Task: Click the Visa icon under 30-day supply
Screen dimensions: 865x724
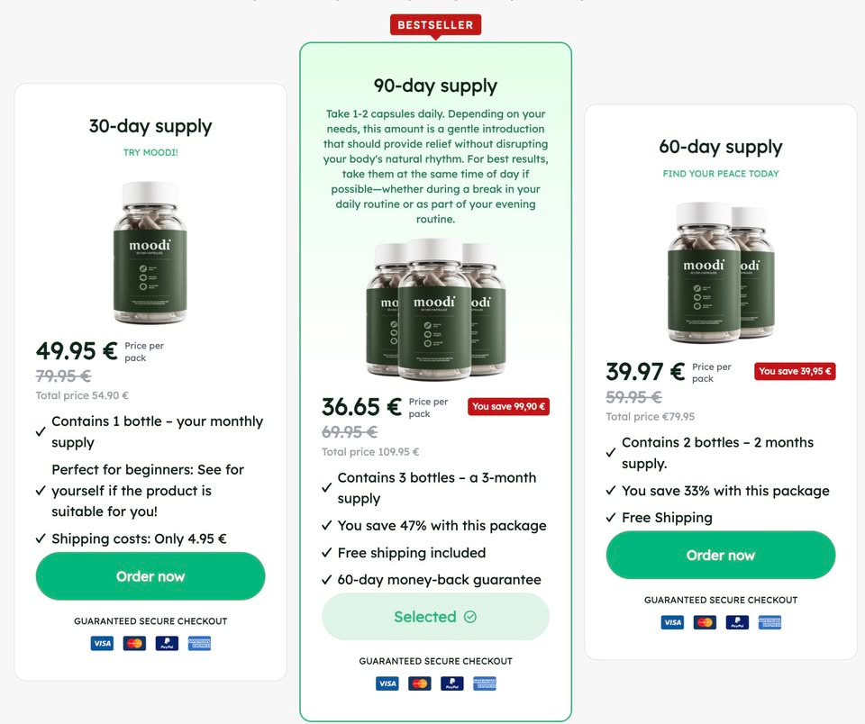Action: point(102,644)
